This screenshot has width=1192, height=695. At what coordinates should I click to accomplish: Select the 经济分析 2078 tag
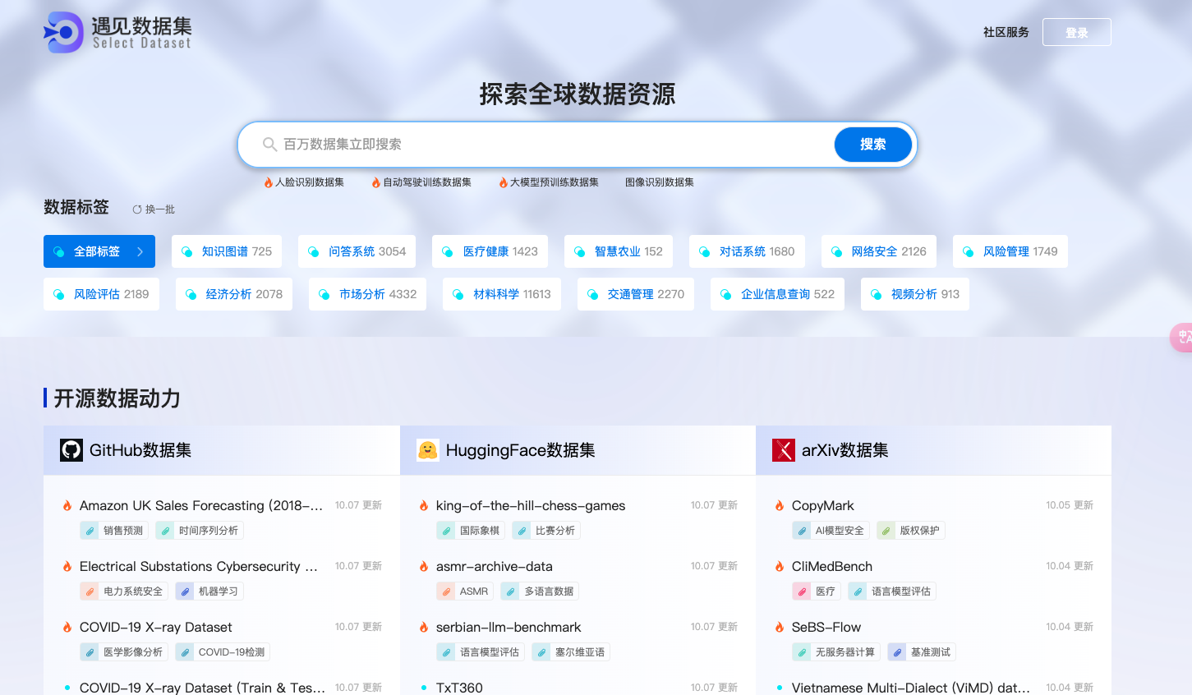(234, 294)
